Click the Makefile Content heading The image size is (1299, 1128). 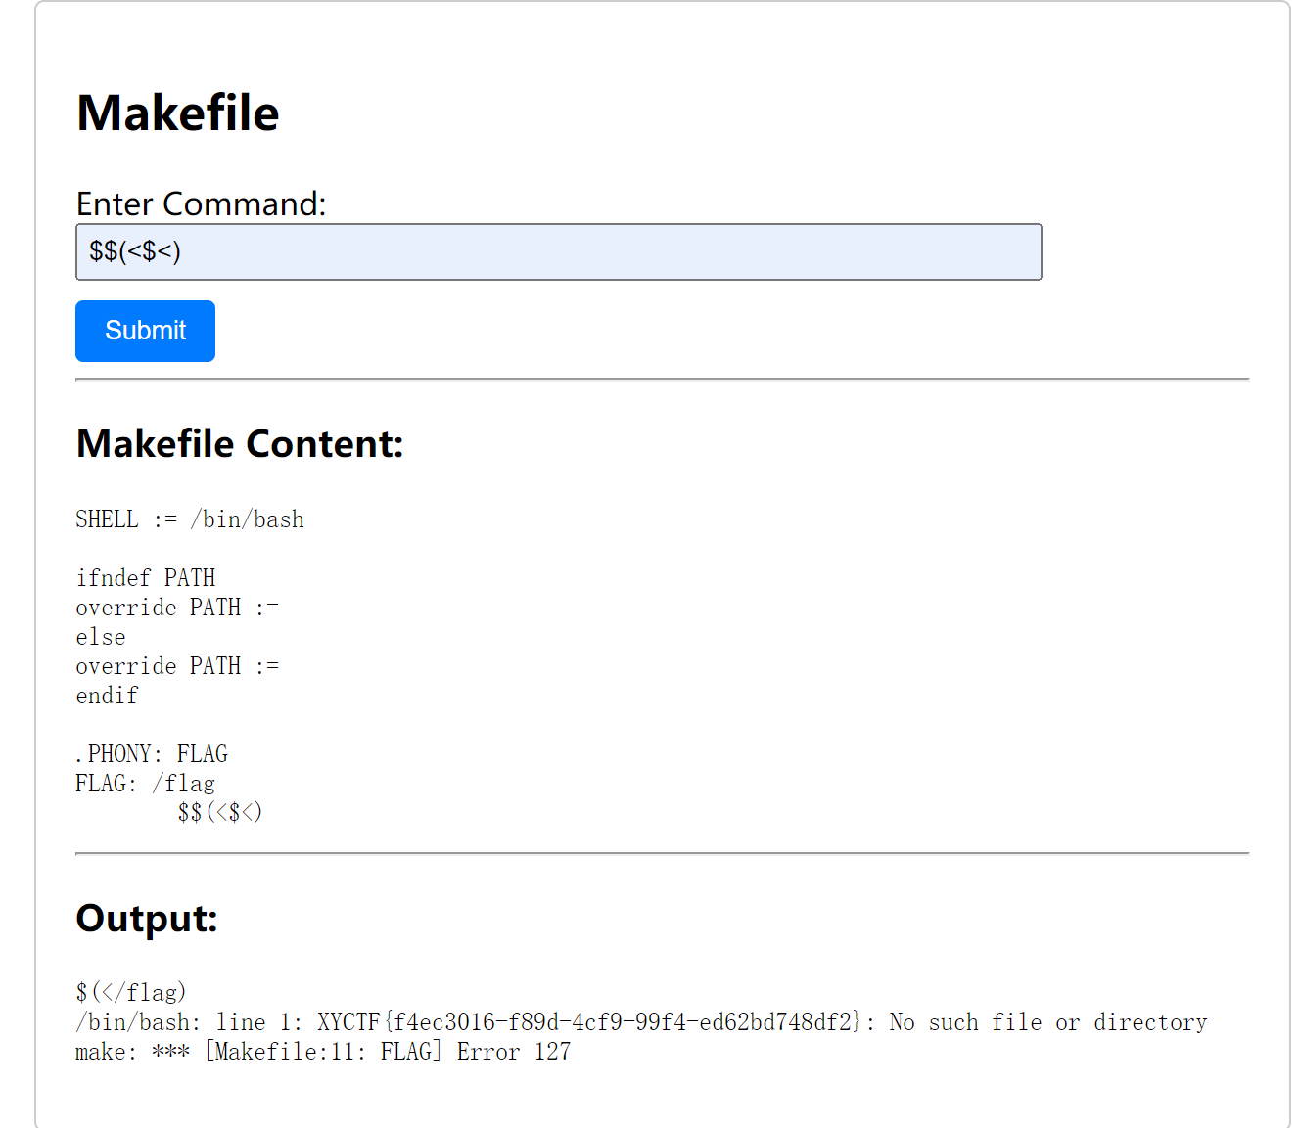240,444
